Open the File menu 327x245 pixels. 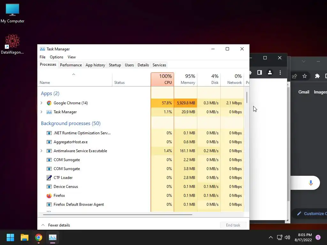point(42,57)
